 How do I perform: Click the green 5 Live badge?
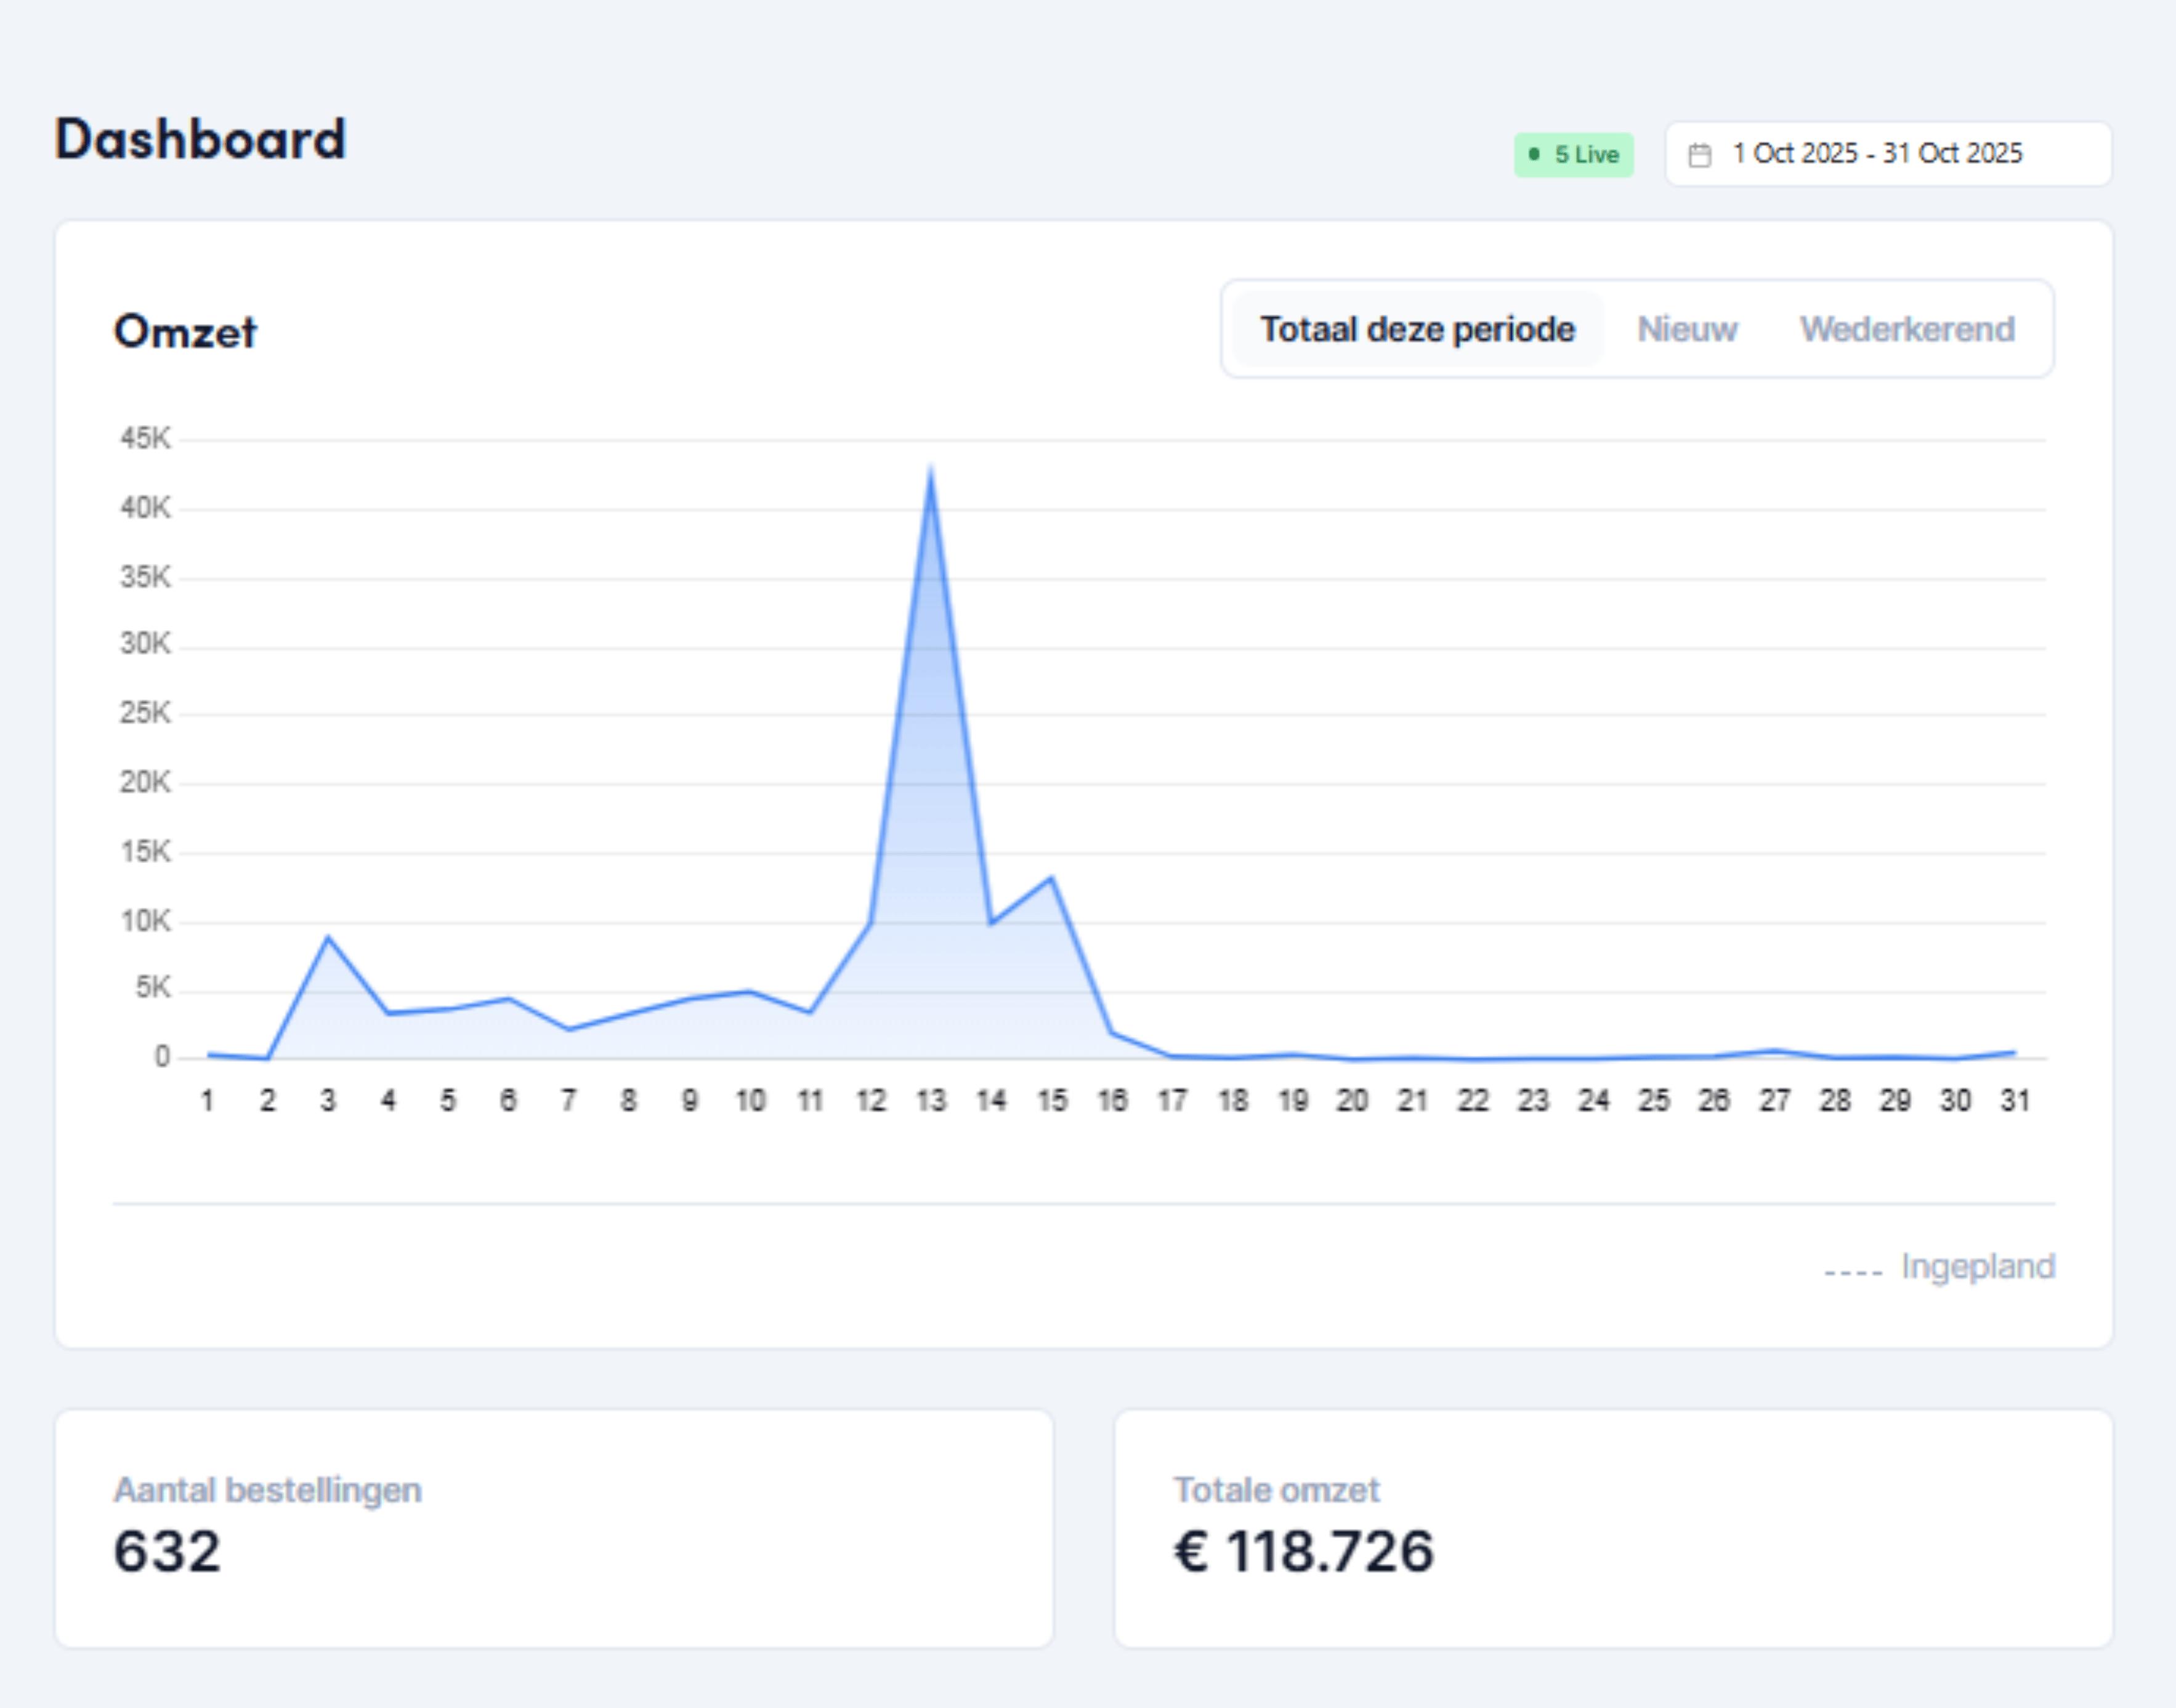pyautogui.click(x=1573, y=155)
